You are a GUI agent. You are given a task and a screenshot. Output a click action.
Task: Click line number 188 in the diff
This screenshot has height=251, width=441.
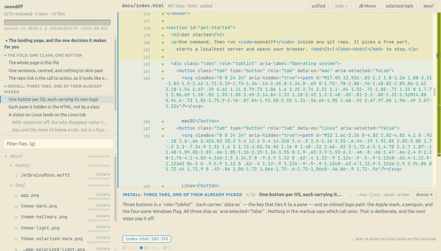(x=147, y=136)
